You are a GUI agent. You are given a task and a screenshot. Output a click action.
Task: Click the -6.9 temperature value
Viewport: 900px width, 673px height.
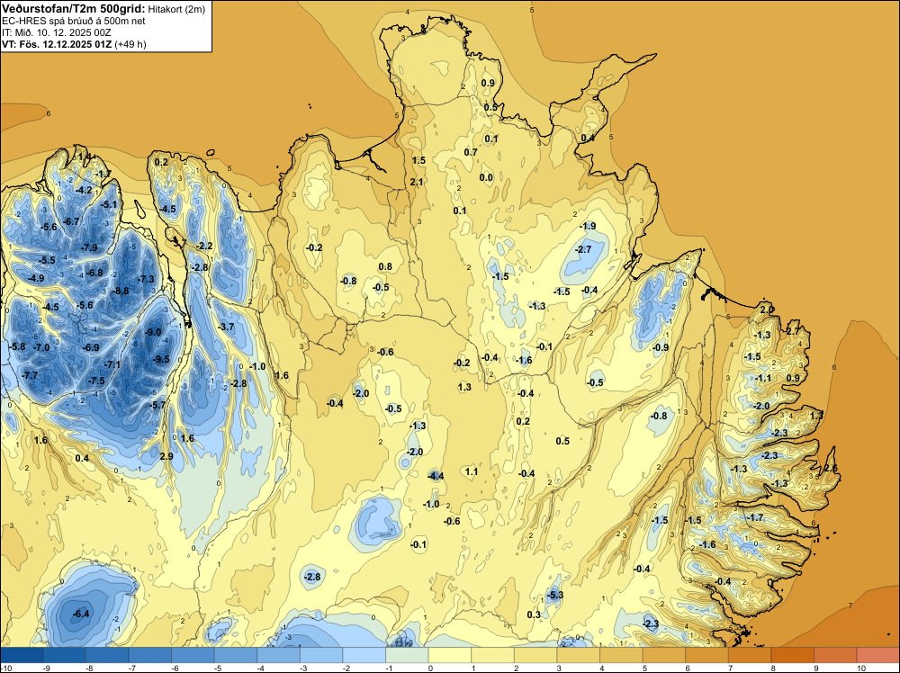(91, 347)
